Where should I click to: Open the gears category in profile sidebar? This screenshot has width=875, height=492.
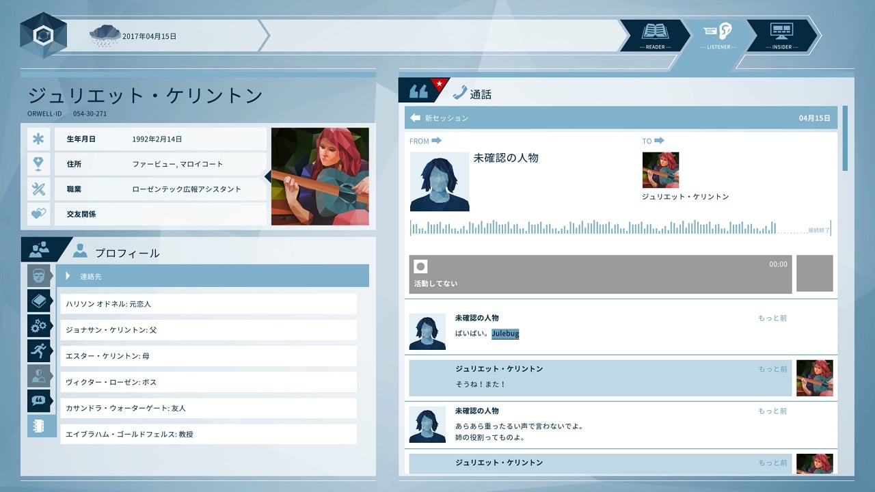39,326
